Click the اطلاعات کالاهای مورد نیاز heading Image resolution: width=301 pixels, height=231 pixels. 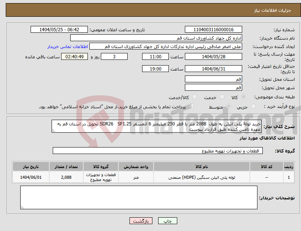coord(267,138)
